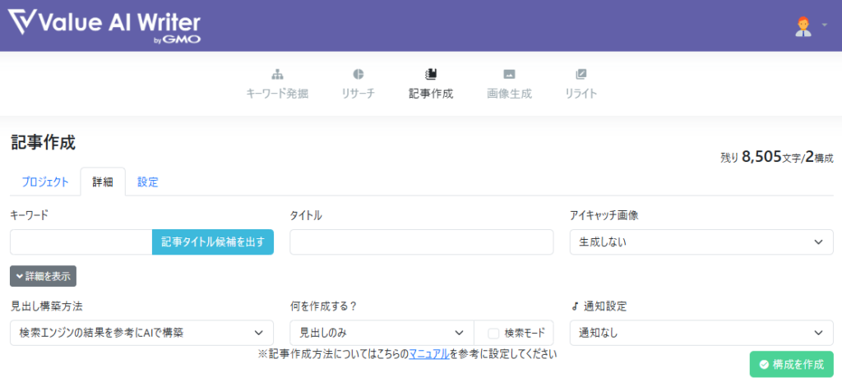Open the user avatar account menu
The height and width of the screenshot is (382, 842).
pyautogui.click(x=803, y=25)
